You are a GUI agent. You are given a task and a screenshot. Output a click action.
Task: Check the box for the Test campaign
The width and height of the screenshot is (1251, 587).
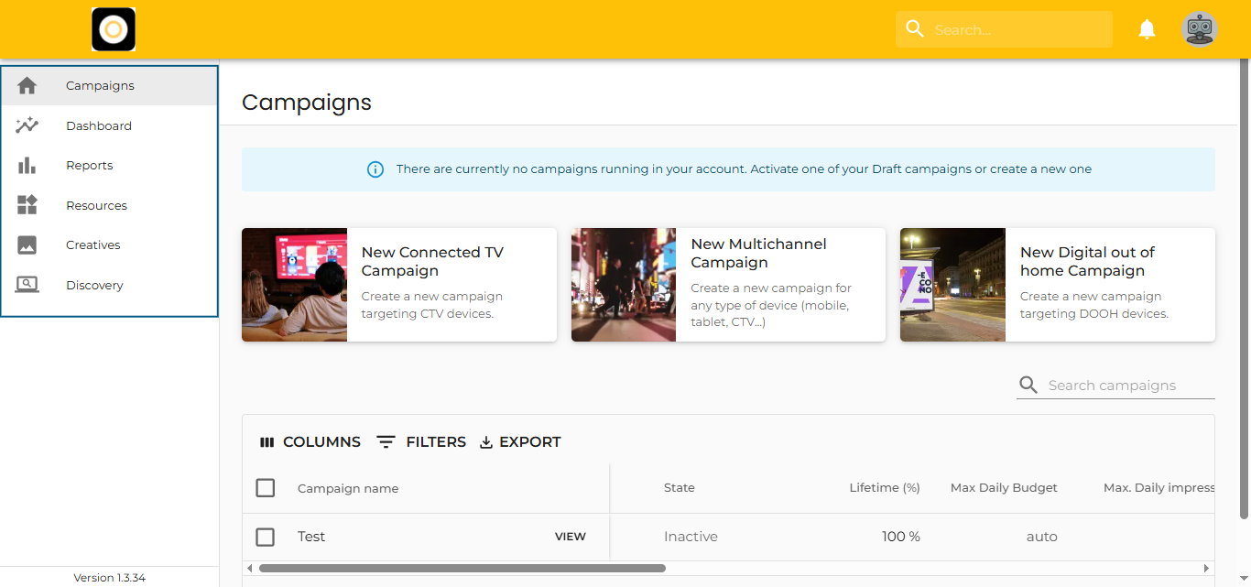tap(266, 537)
